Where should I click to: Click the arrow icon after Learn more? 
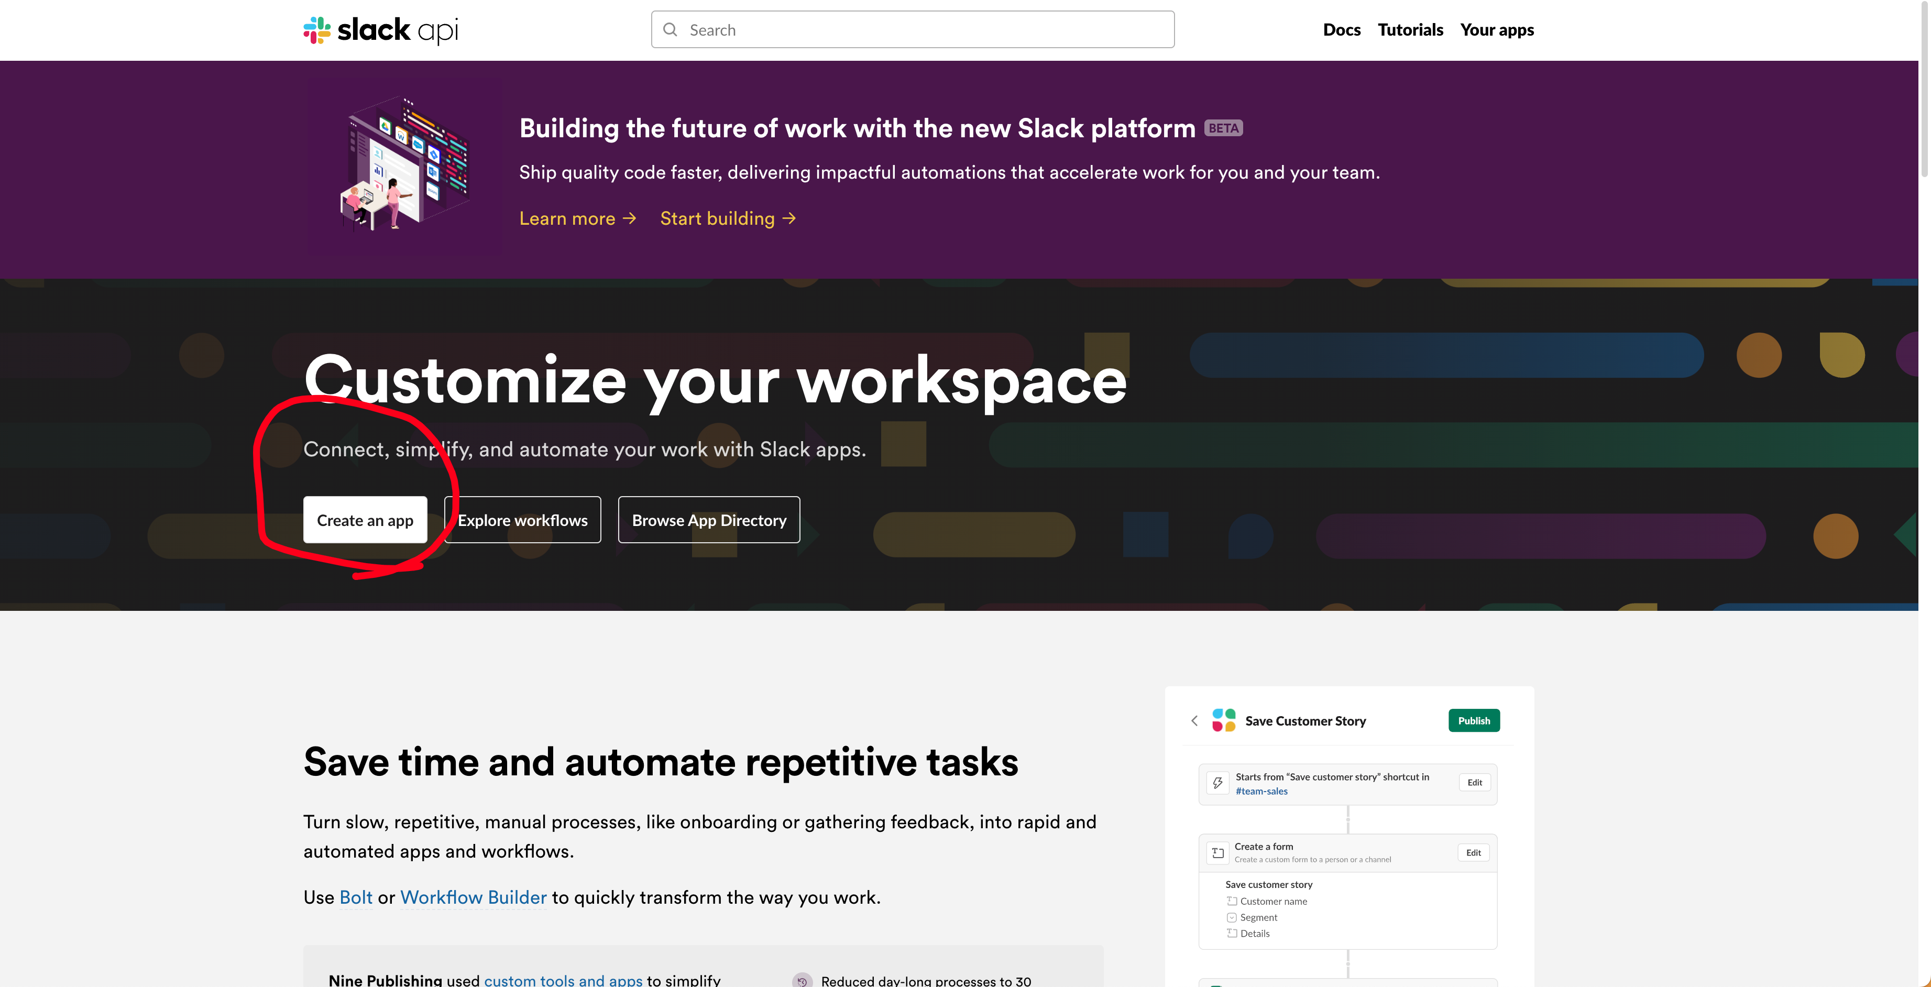(629, 218)
